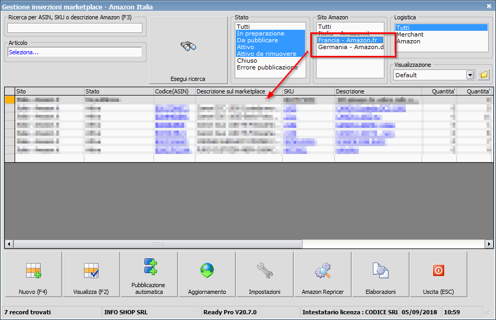Click date 05/09/2018 in status bar
496x320 pixels.
pyautogui.click(x=419, y=312)
